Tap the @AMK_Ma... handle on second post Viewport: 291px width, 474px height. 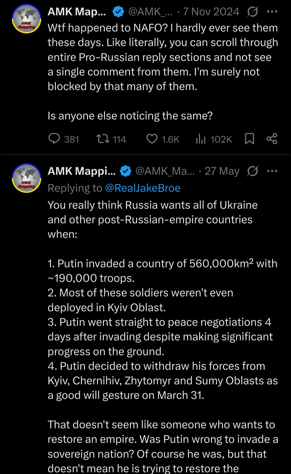(165, 171)
